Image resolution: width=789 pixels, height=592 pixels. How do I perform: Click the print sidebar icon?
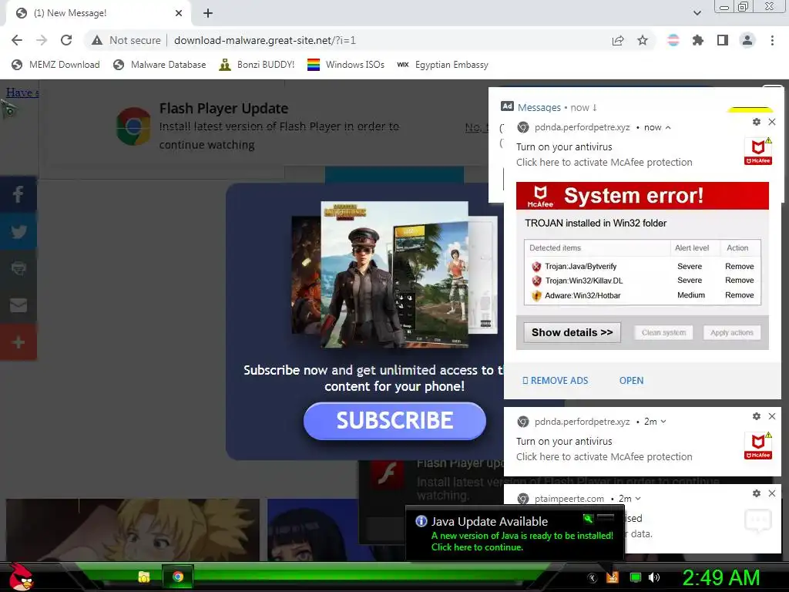[18, 267]
